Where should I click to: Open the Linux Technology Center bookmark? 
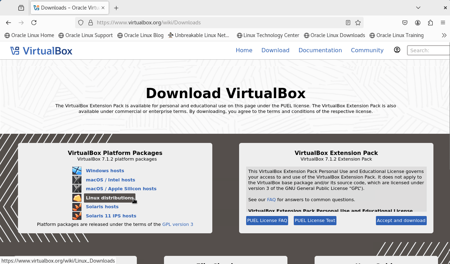tap(268, 35)
